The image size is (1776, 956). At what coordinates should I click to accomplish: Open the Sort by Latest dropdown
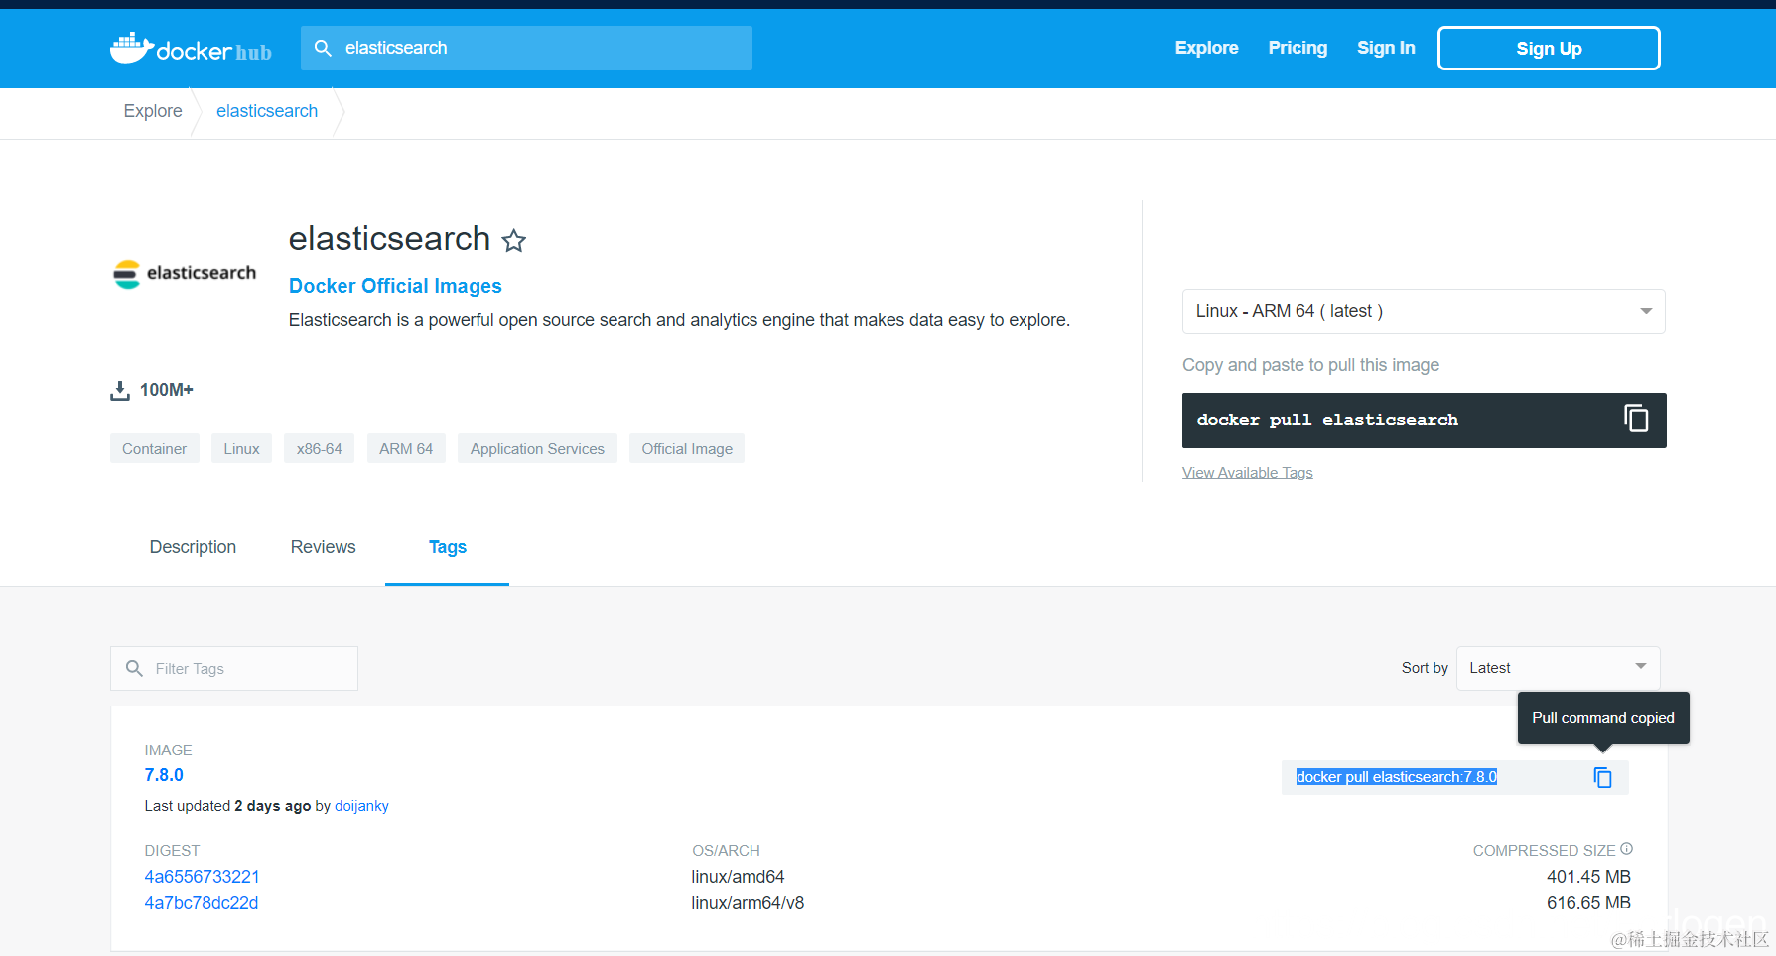[x=1558, y=668]
